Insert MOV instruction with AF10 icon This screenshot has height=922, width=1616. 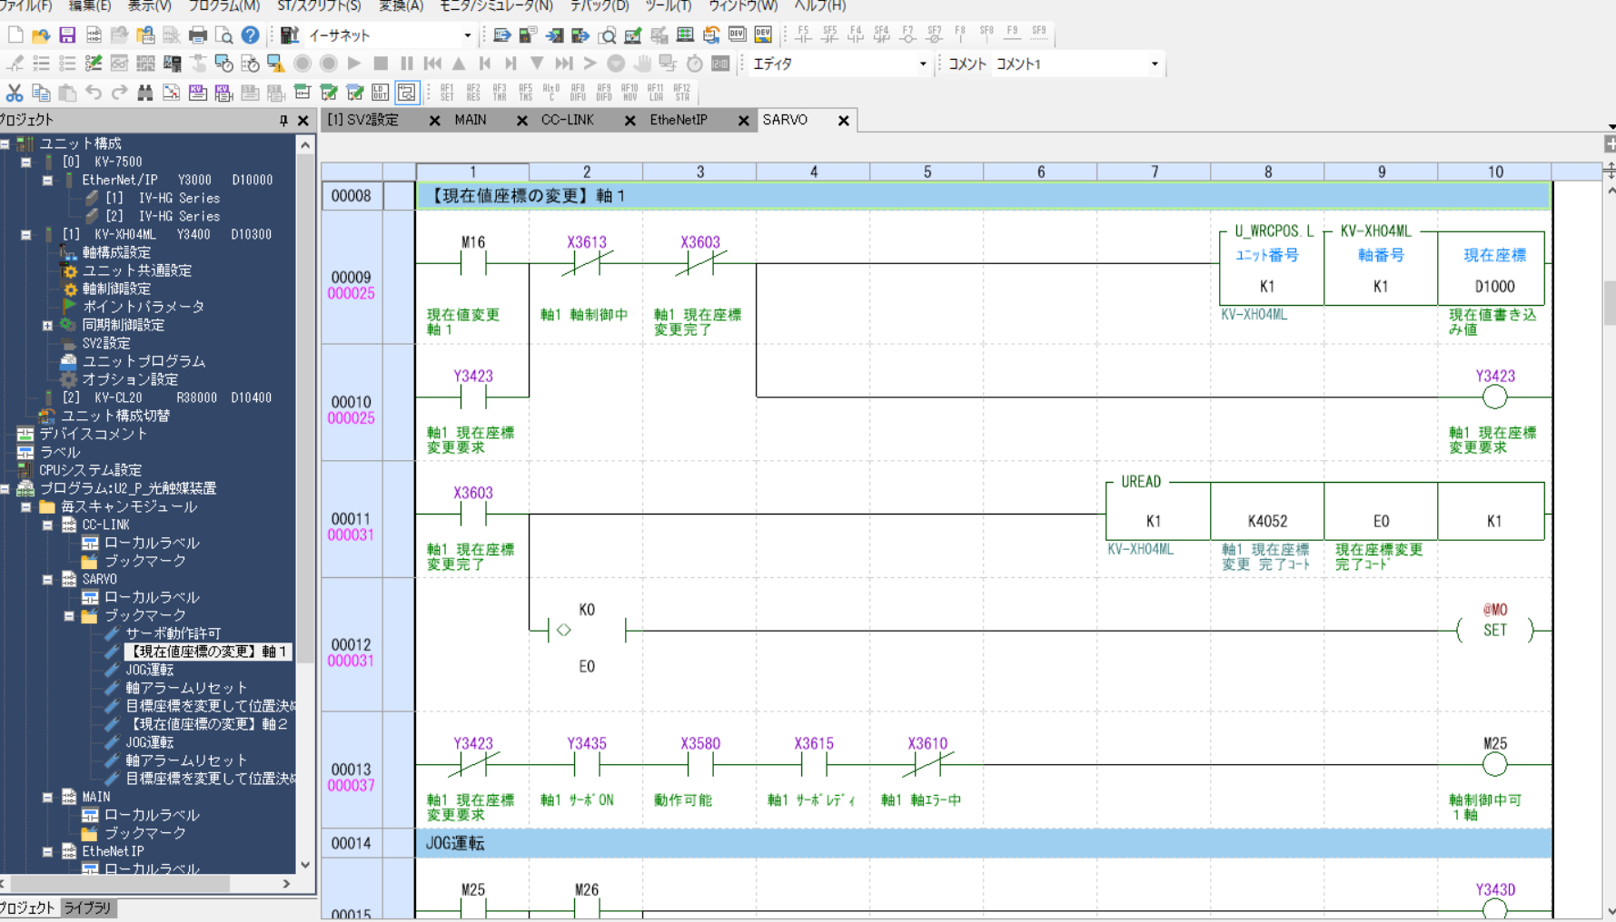click(x=630, y=93)
